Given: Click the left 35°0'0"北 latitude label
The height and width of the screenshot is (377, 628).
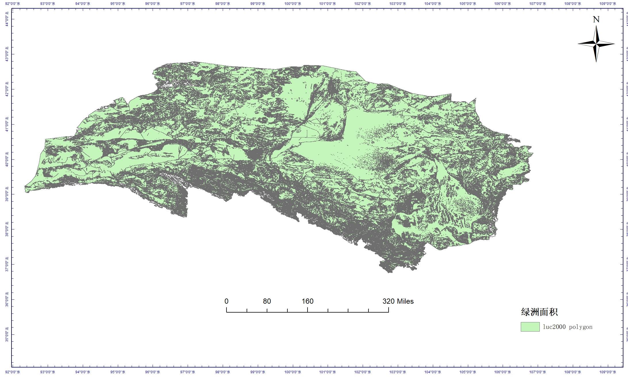Looking at the screenshot, I should (x=7, y=334).
